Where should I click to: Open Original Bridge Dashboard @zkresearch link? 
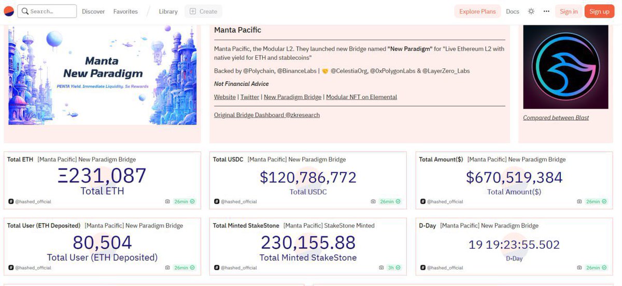point(267,115)
